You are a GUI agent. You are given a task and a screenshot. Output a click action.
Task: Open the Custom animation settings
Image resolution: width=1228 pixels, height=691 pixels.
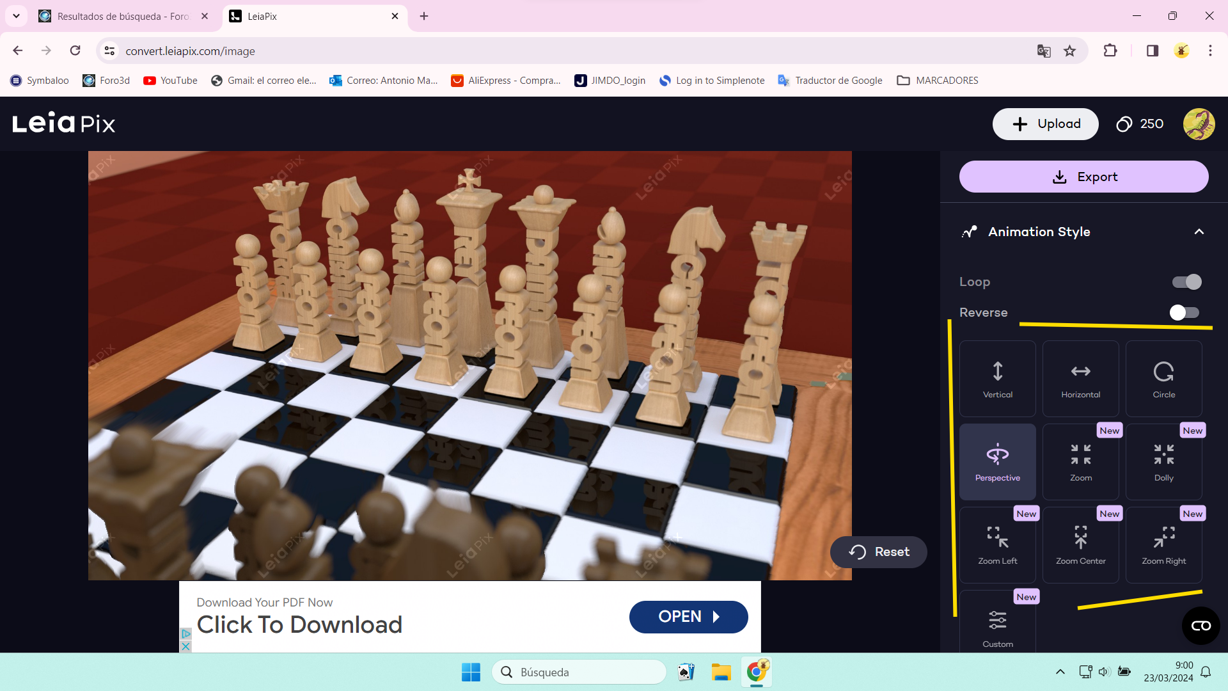coord(997,627)
